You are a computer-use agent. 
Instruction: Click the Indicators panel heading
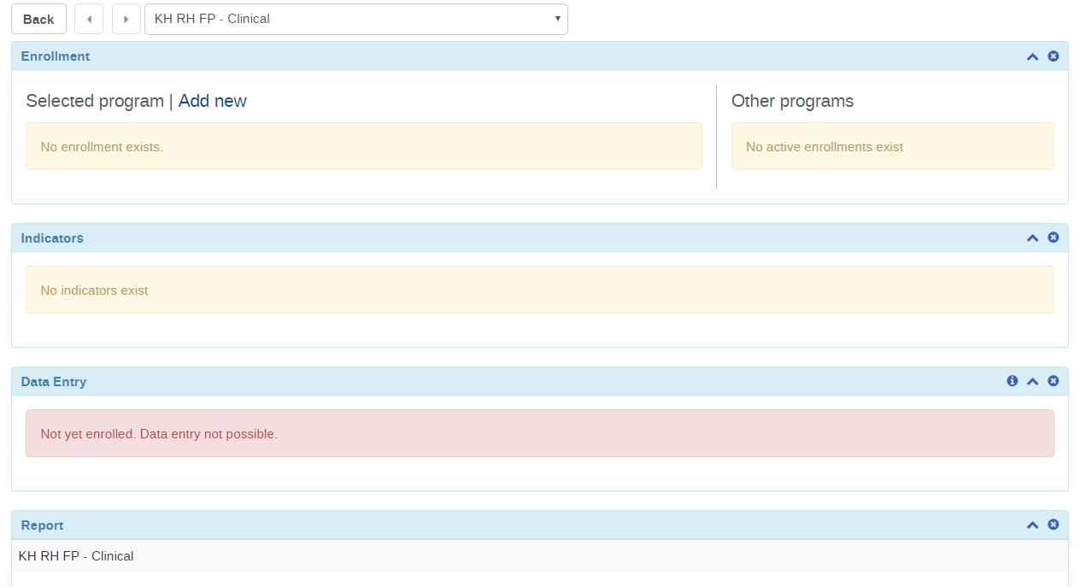52,238
